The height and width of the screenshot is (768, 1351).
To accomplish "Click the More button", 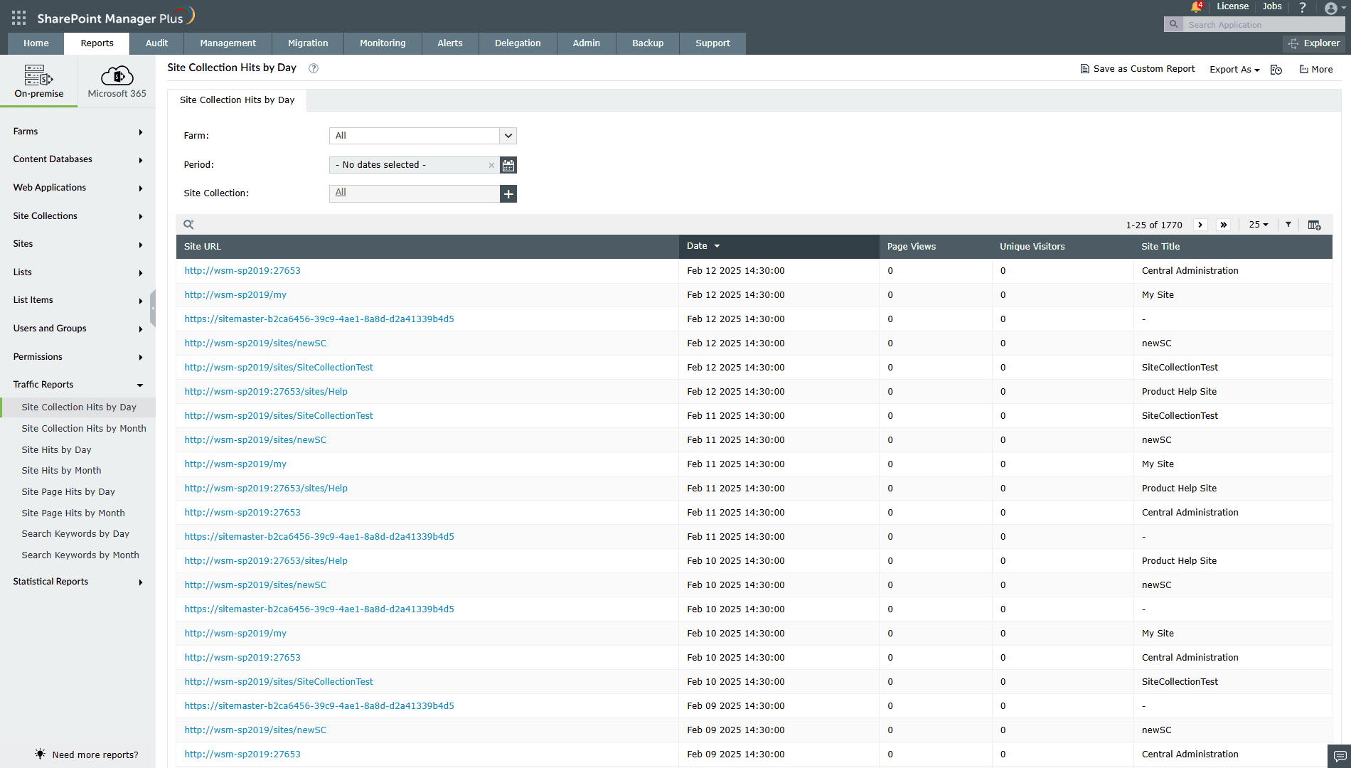I will click(1316, 70).
